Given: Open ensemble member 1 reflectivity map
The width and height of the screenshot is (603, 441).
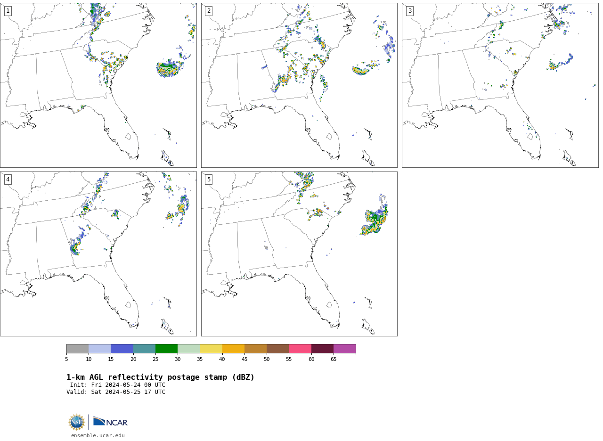Looking at the screenshot, I should pos(98,85).
